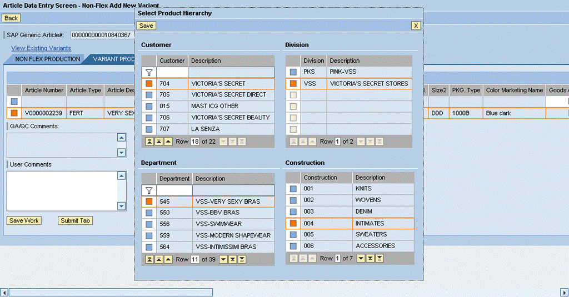Click the Customer filter input field
Viewport: 569px width, 297px height.
[172, 73]
